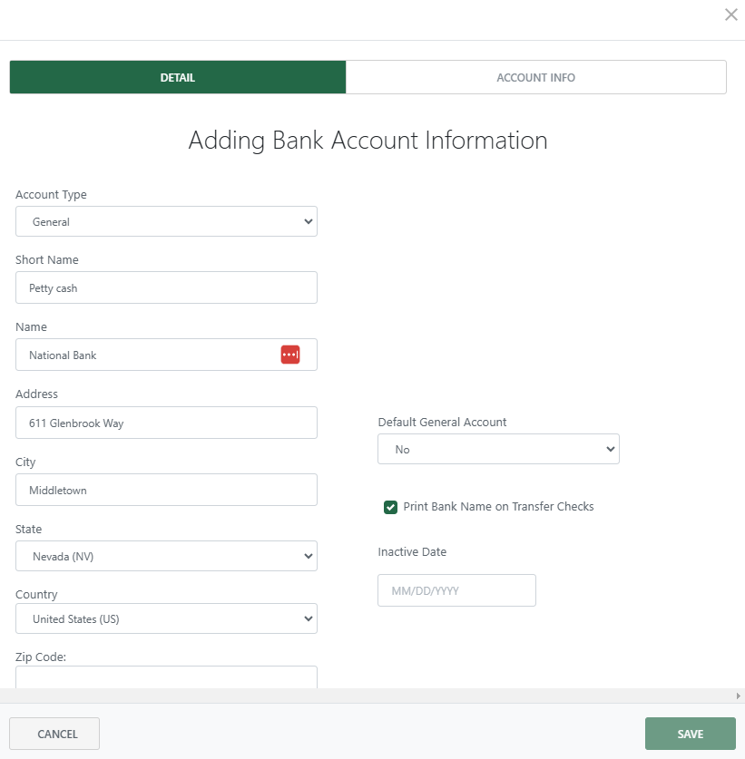This screenshot has width=745, height=759.
Task: Click the Default General Account label
Action: 443,422
